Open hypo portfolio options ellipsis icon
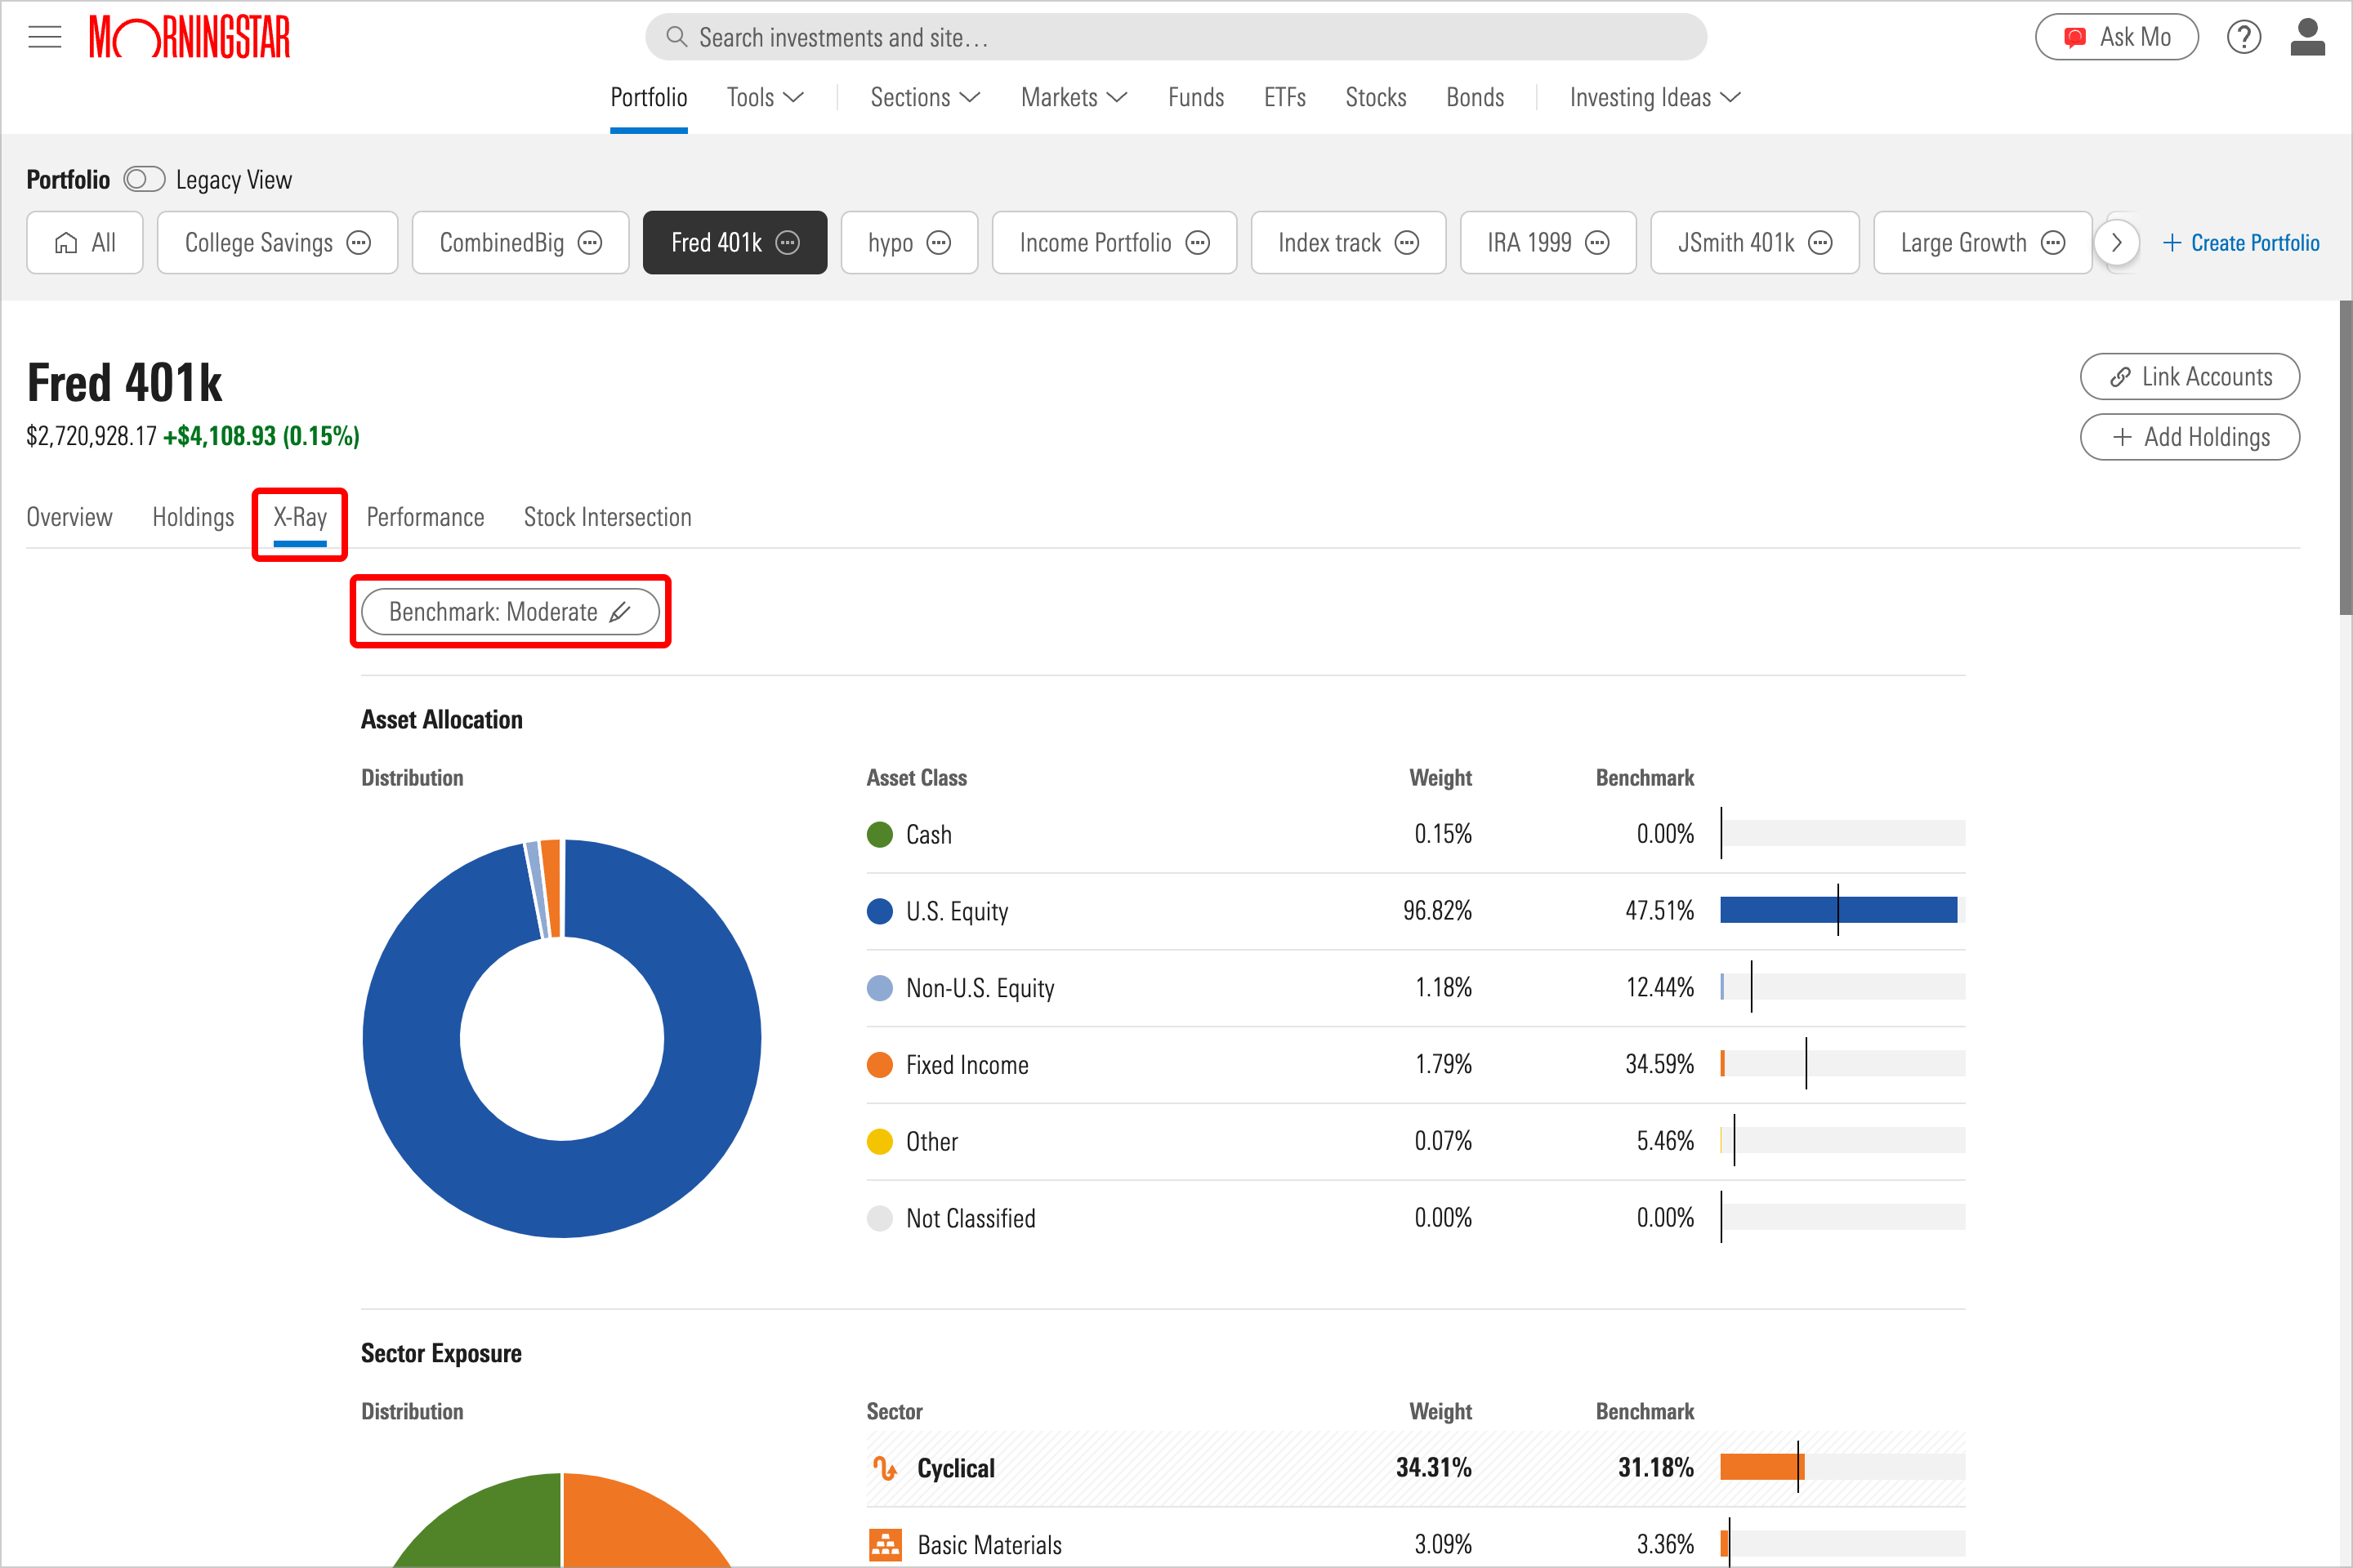 (939, 243)
